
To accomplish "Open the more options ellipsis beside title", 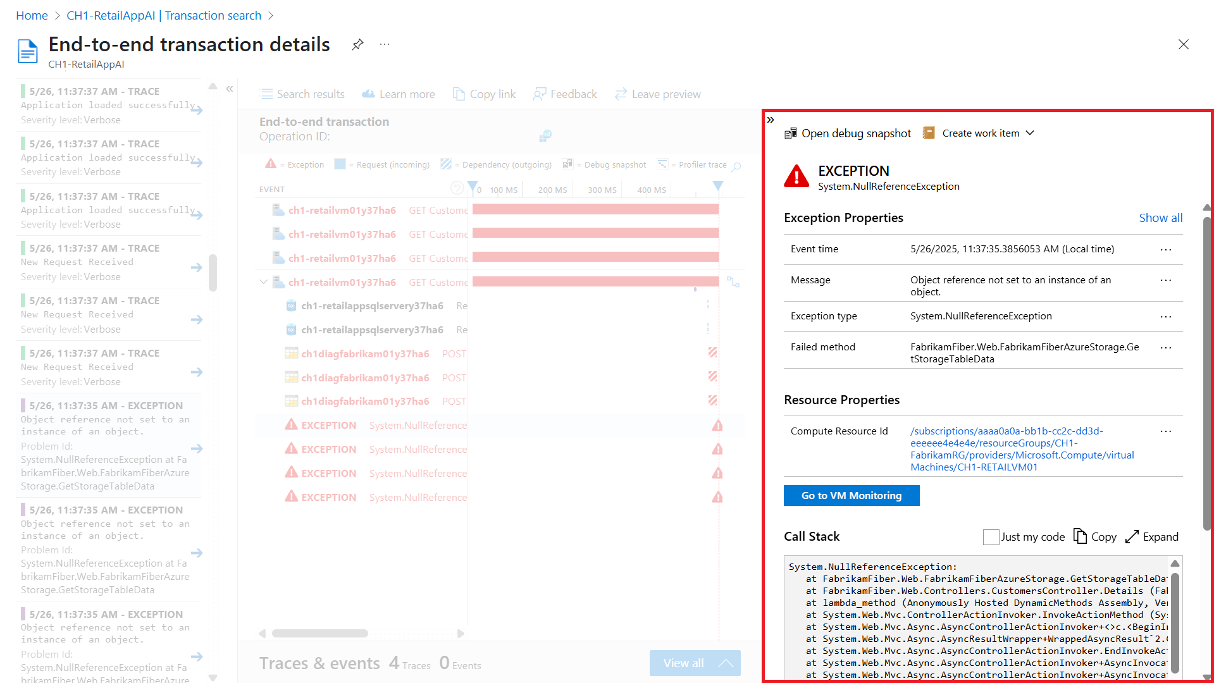I will pyautogui.click(x=385, y=44).
